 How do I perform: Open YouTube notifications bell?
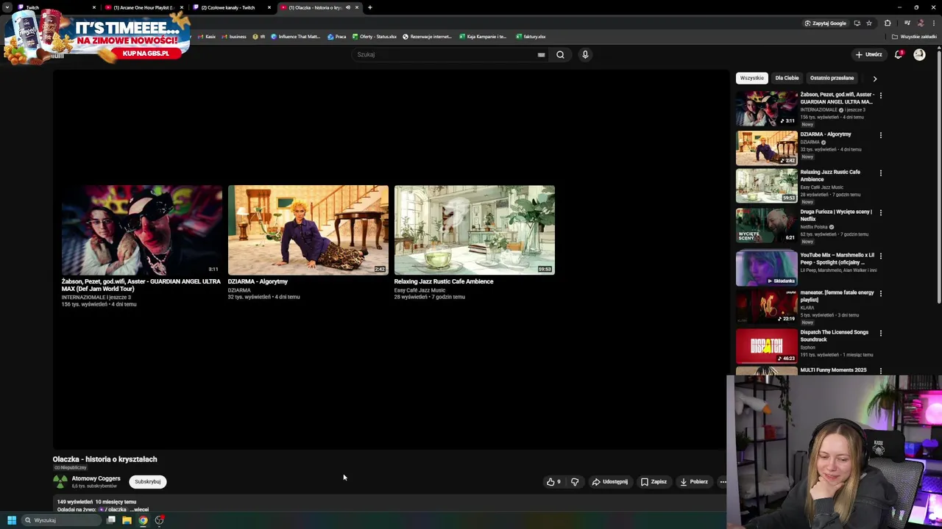point(899,54)
